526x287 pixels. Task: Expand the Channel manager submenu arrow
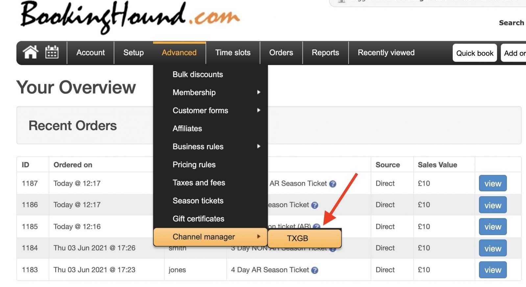coord(259,237)
